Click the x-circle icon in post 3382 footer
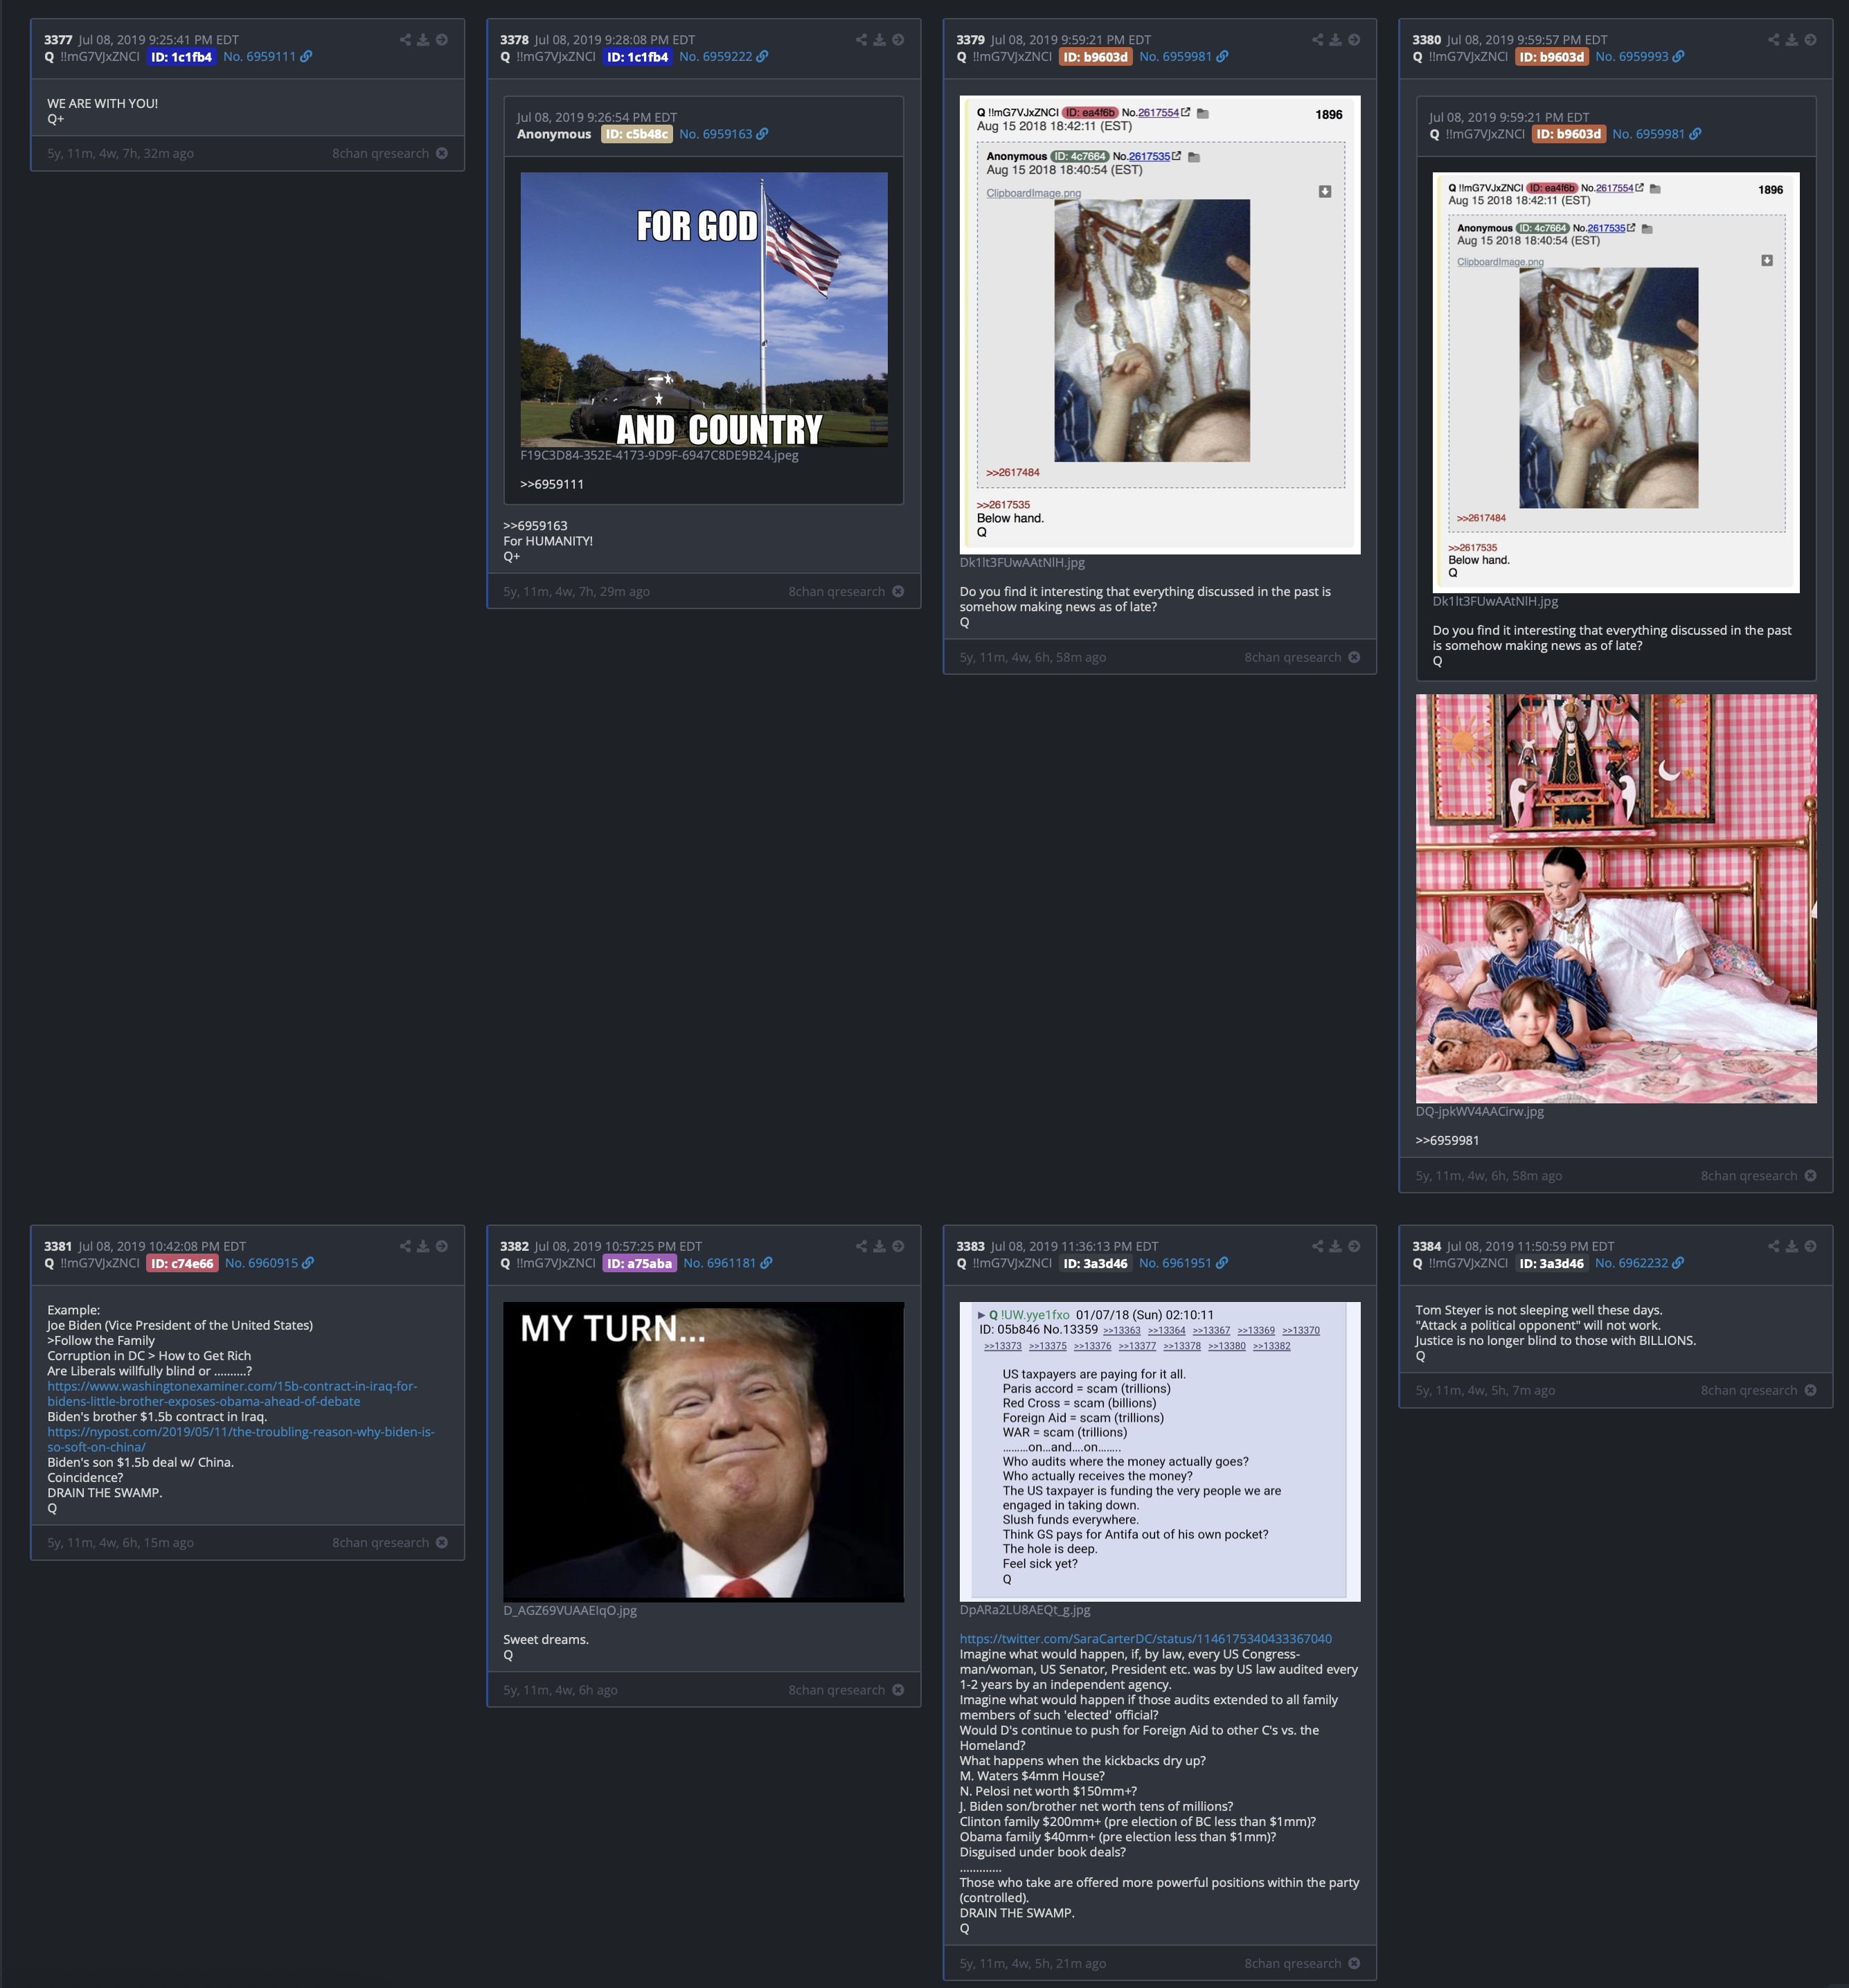 897,1690
